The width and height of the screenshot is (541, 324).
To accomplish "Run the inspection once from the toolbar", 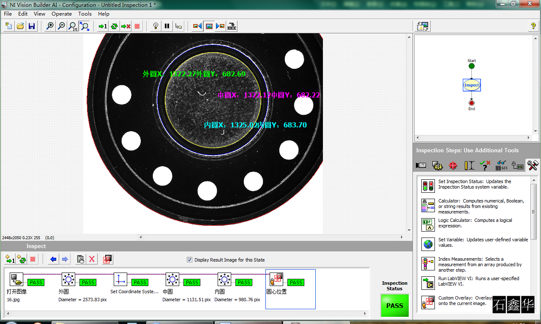I will (x=103, y=26).
